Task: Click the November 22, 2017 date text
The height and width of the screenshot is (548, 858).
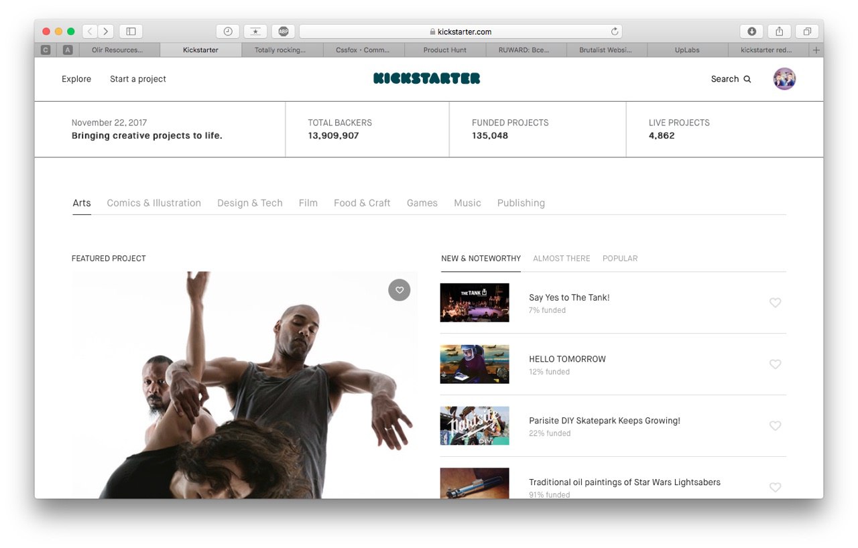Action: pyautogui.click(x=109, y=123)
